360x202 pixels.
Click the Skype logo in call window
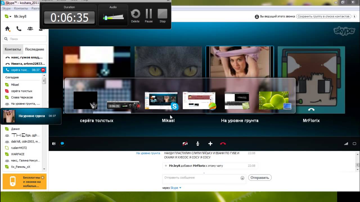click(344, 30)
